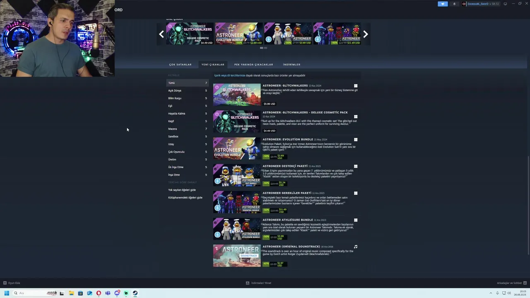Click the $5.24 USD discounted price

click(x=282, y=183)
